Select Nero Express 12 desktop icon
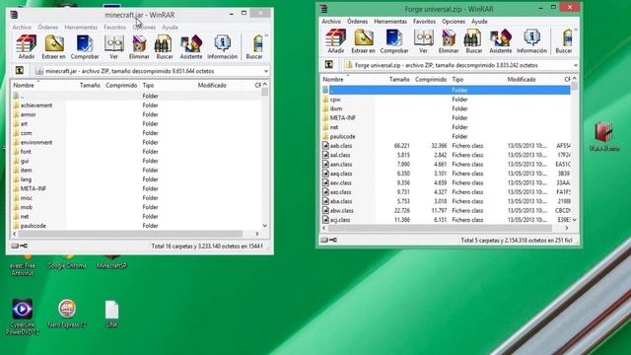The height and width of the screenshot is (355, 631). pos(67,314)
